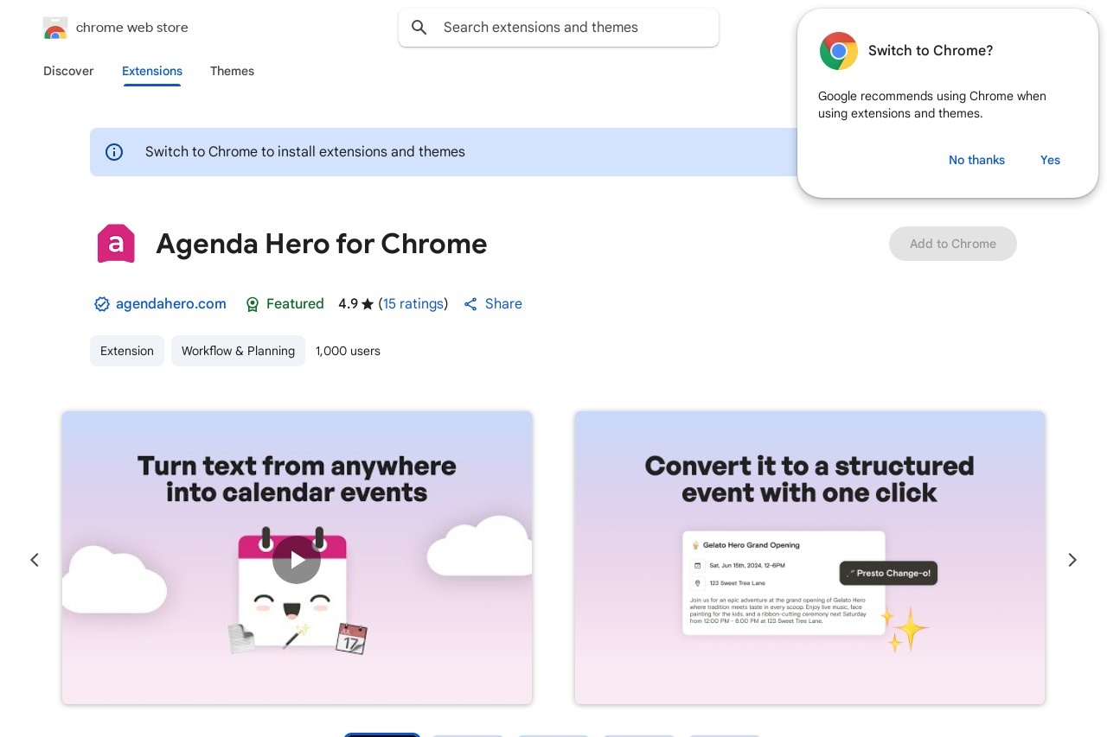Open the Themes tab
Viewport: 1107px width, 737px height.
[232, 71]
